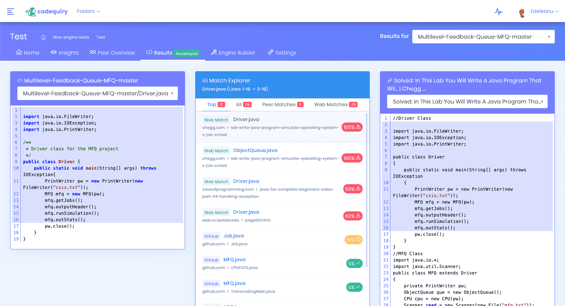The width and height of the screenshot is (565, 306).
Task: Click the breadcrumb home icon
Action: coord(43,37)
